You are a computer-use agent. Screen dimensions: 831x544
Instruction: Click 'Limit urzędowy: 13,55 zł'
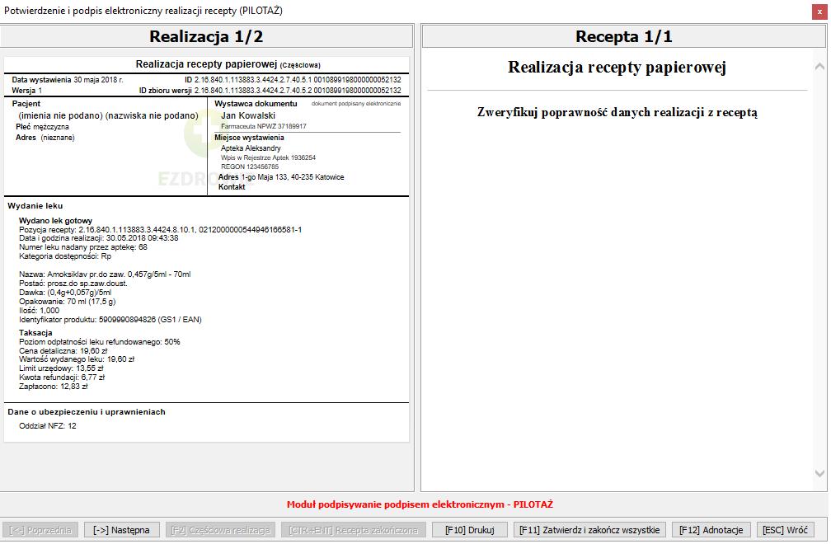62,368
